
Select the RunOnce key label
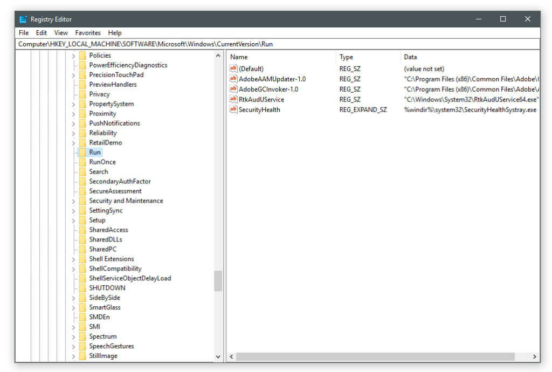(102, 162)
